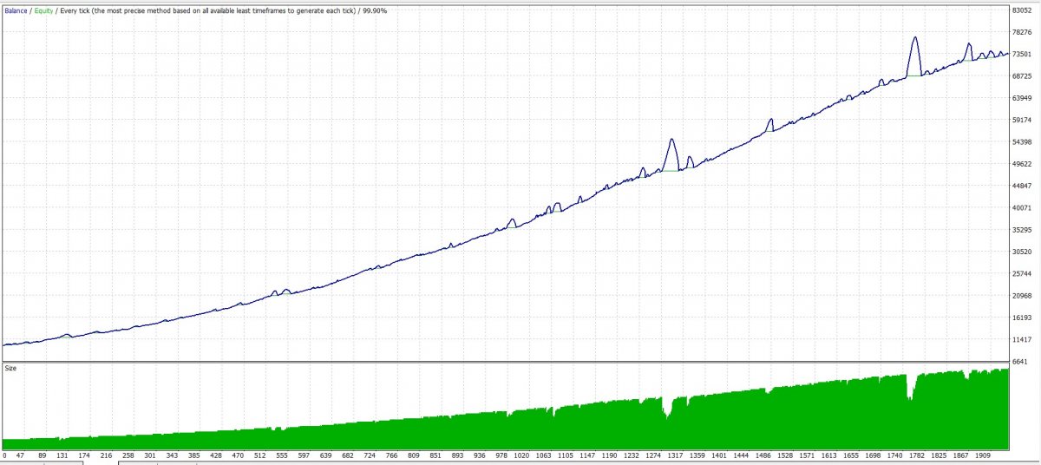Image resolution: width=1041 pixels, height=465 pixels.
Task: Click trade number 1782 on the horizontal axis
Action: pos(917,455)
